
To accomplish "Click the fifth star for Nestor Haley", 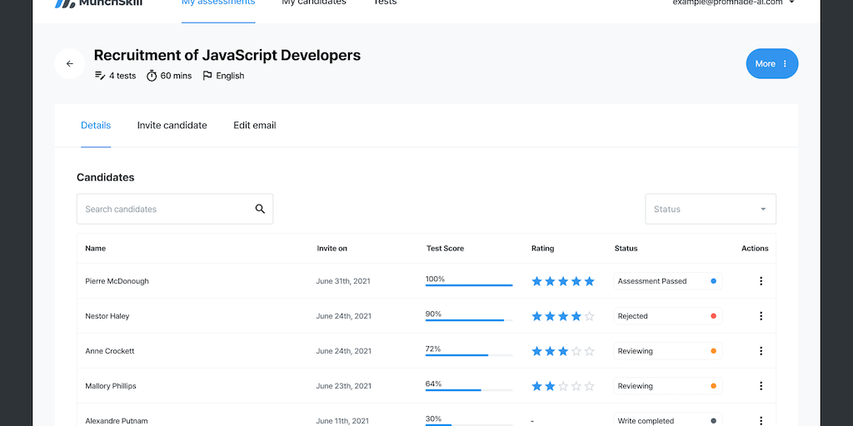I will pos(590,316).
